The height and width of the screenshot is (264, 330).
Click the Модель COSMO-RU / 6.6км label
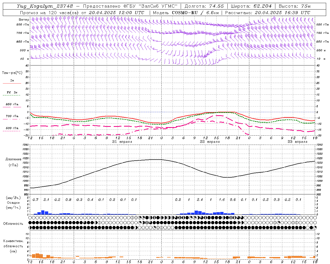[x=186, y=13]
